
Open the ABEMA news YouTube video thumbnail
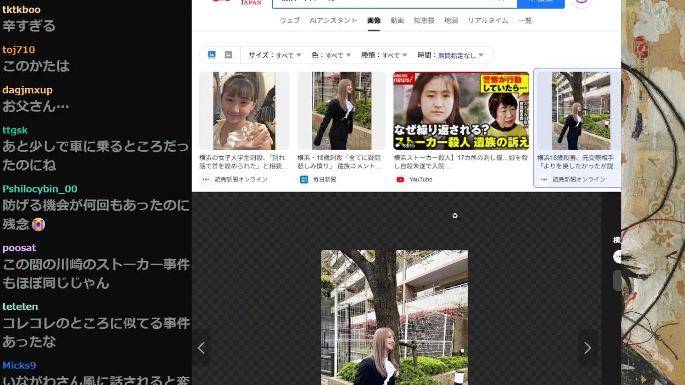pos(461,111)
